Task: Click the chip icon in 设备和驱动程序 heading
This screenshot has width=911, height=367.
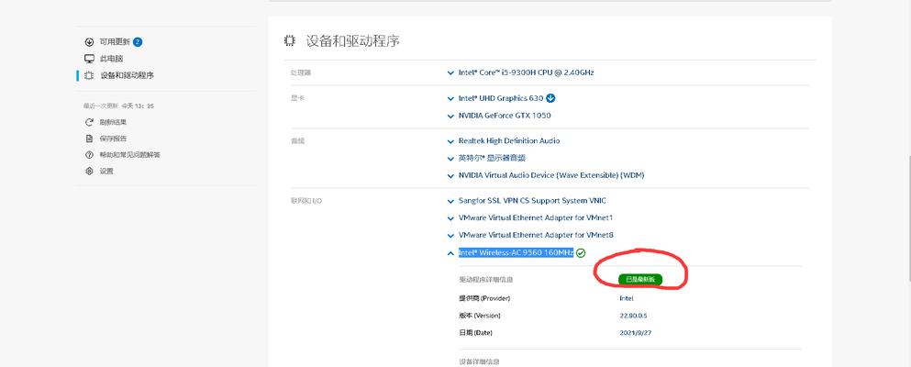Action: pos(289,40)
